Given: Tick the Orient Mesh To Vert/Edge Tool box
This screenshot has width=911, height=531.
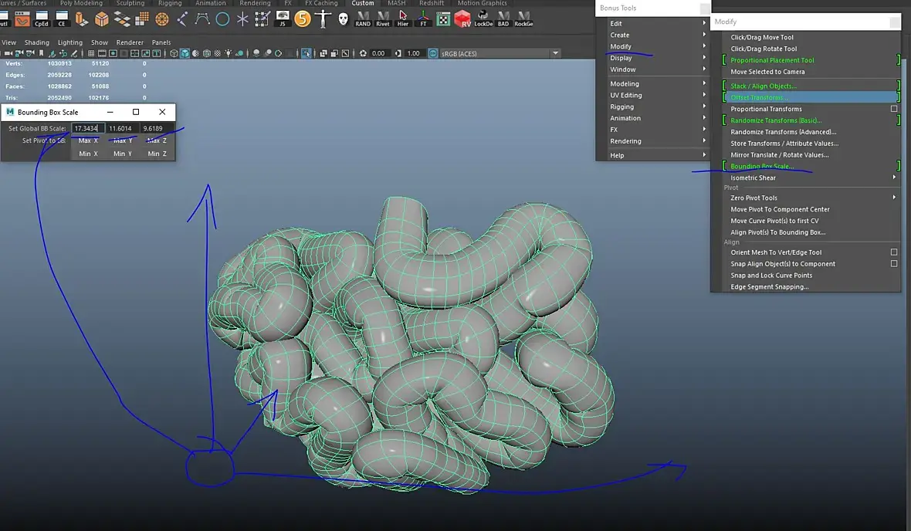Looking at the screenshot, I should tap(894, 252).
